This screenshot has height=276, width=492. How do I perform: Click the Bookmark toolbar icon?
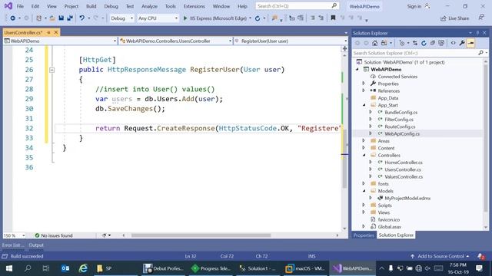[x=333, y=18]
